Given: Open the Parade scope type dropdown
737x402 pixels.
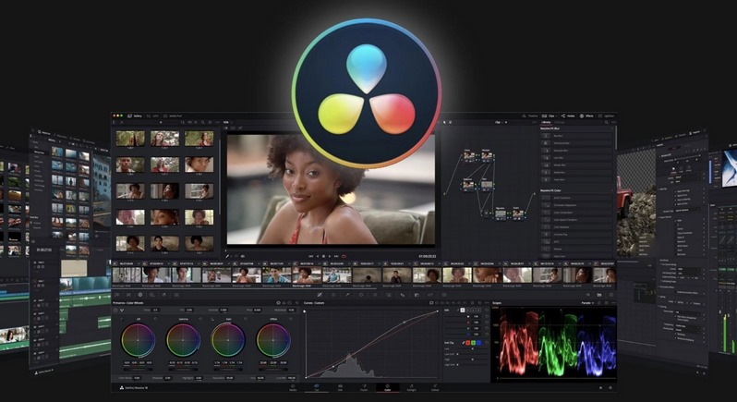Looking at the screenshot, I should point(588,303).
